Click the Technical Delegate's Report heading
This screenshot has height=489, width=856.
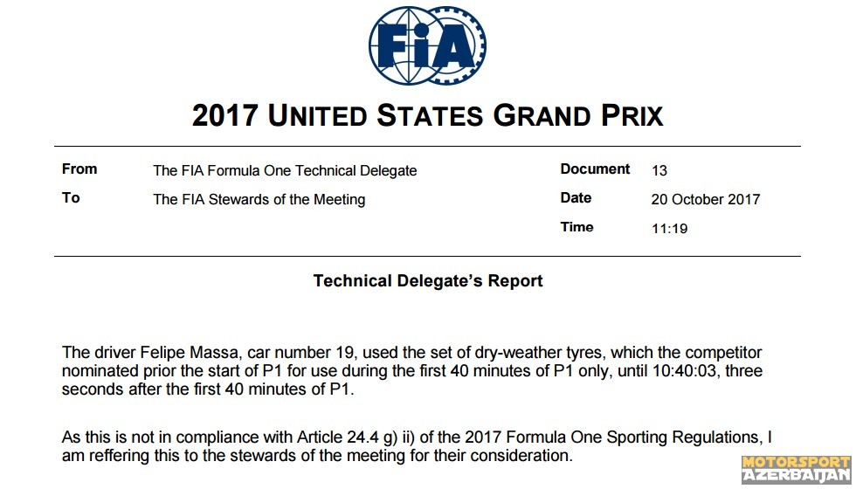[428, 280]
